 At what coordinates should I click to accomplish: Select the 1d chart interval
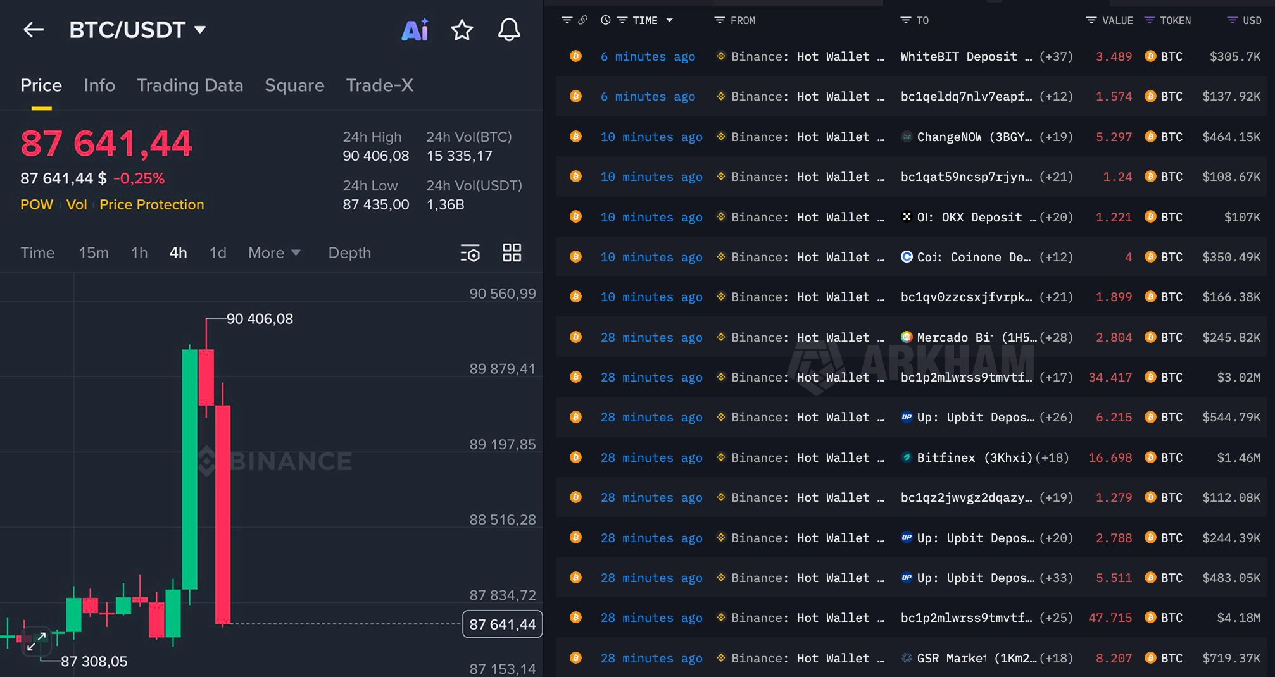click(218, 252)
